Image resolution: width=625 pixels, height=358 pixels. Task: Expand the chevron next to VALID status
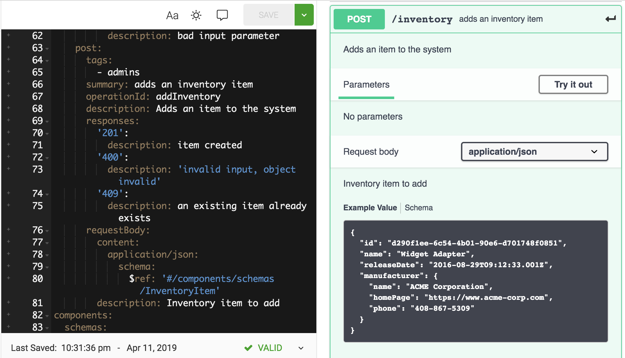pos(301,348)
